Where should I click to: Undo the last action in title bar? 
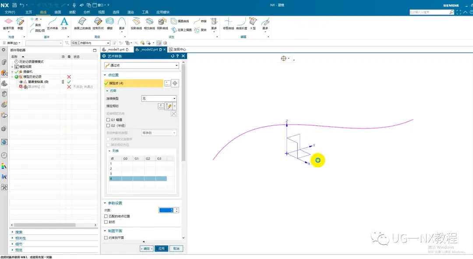click(x=22, y=5)
